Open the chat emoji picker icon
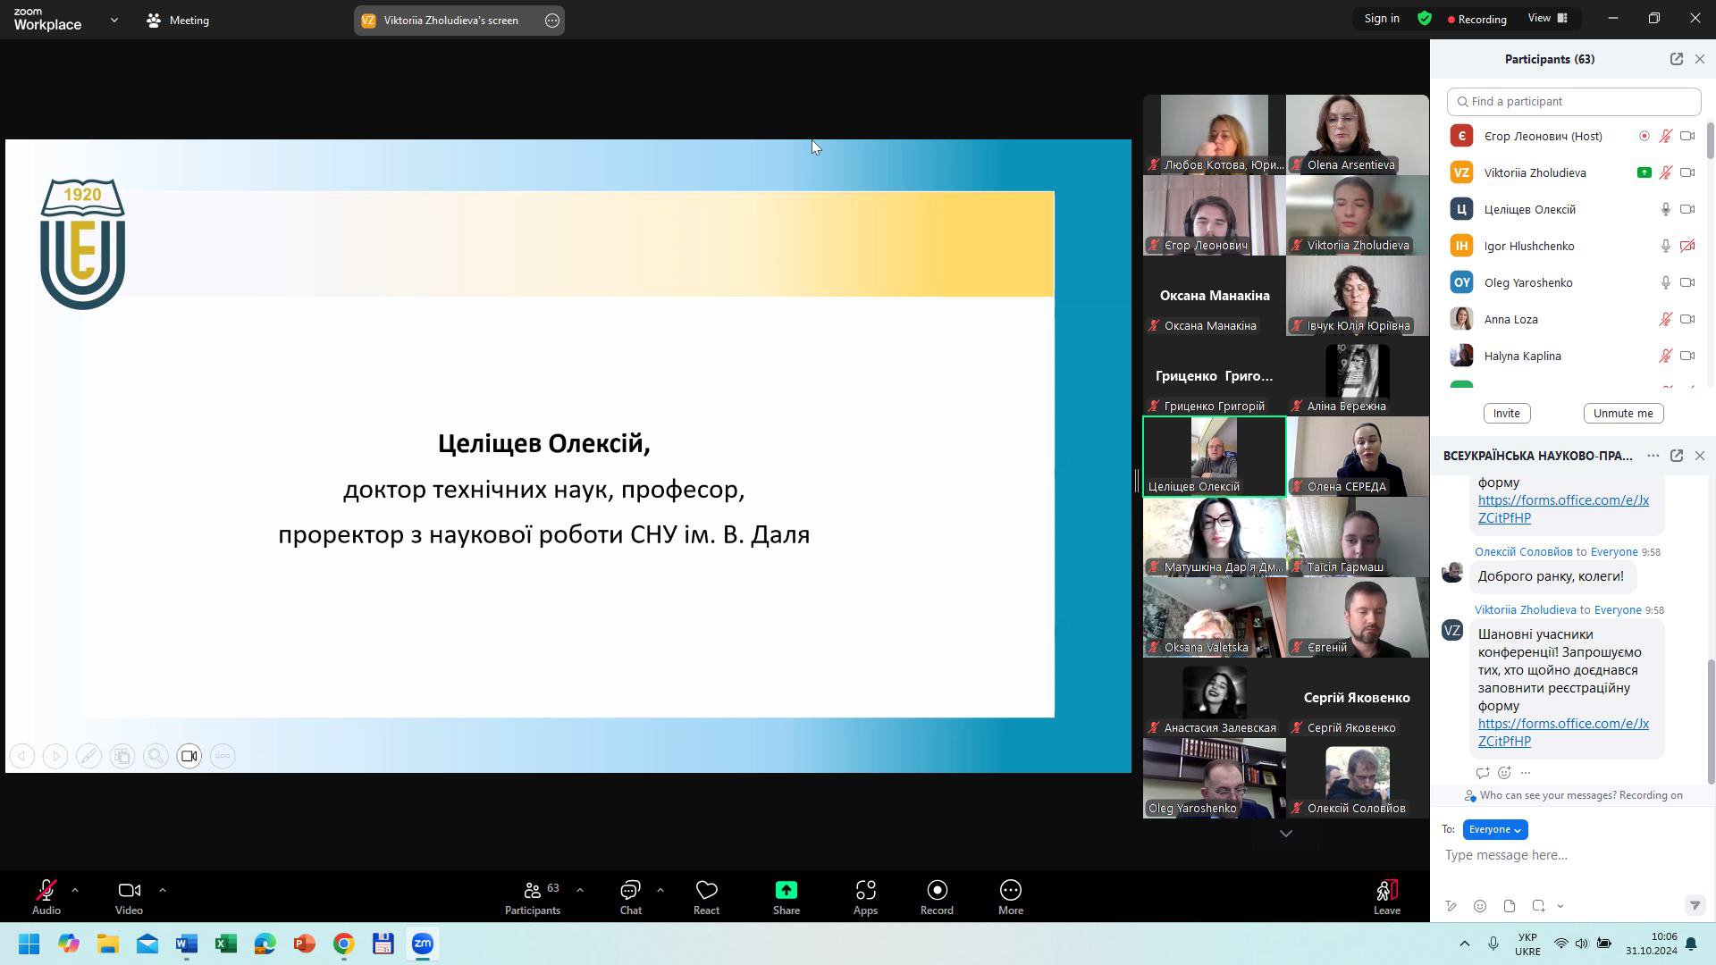1716x965 pixels. (1480, 906)
